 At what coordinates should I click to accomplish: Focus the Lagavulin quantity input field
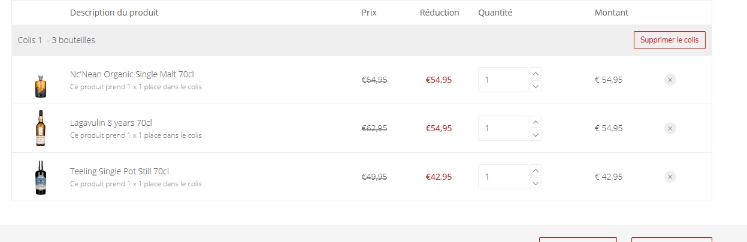pos(503,128)
